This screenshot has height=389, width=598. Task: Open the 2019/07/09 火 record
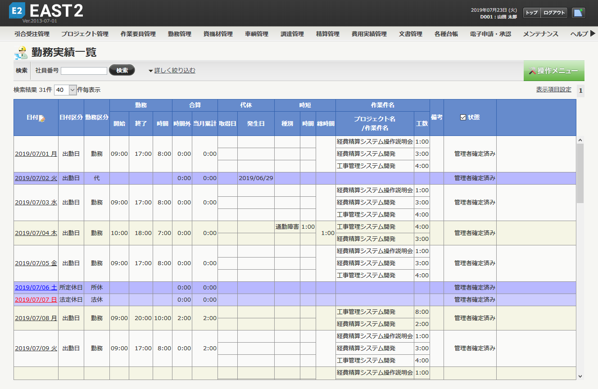(x=36, y=348)
